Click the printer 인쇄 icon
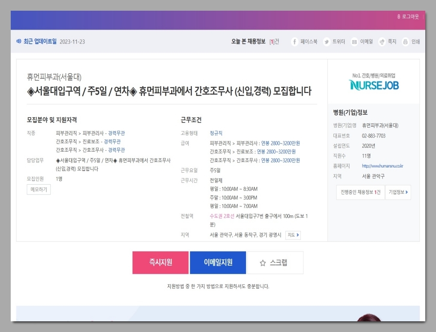The width and height of the screenshot is (436, 332). pyautogui.click(x=405, y=42)
